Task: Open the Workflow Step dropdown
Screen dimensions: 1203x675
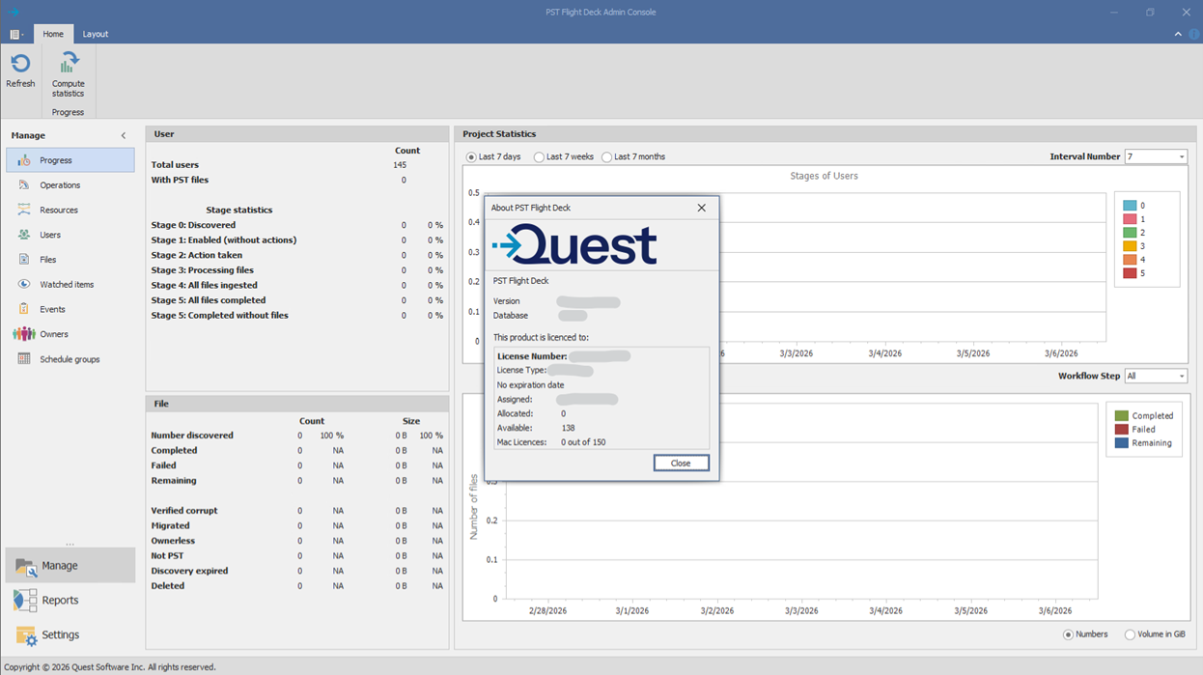Action: pyautogui.click(x=1181, y=377)
